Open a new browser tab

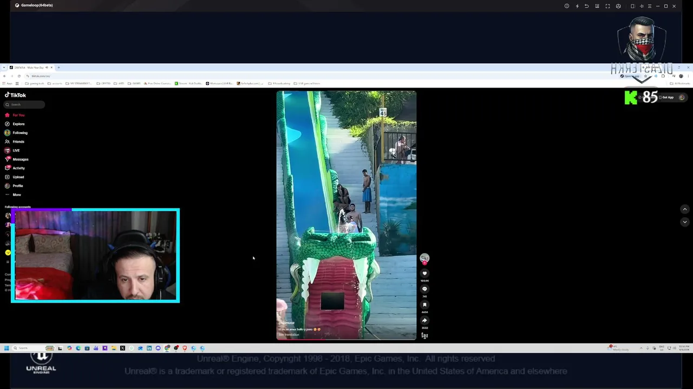pyautogui.click(x=58, y=68)
